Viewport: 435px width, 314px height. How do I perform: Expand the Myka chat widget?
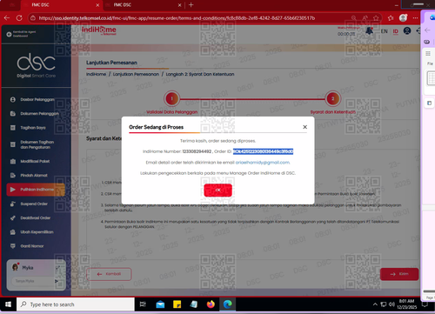(x=57, y=268)
